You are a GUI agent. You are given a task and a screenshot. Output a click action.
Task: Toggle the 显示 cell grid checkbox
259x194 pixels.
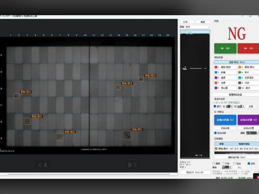(215, 106)
